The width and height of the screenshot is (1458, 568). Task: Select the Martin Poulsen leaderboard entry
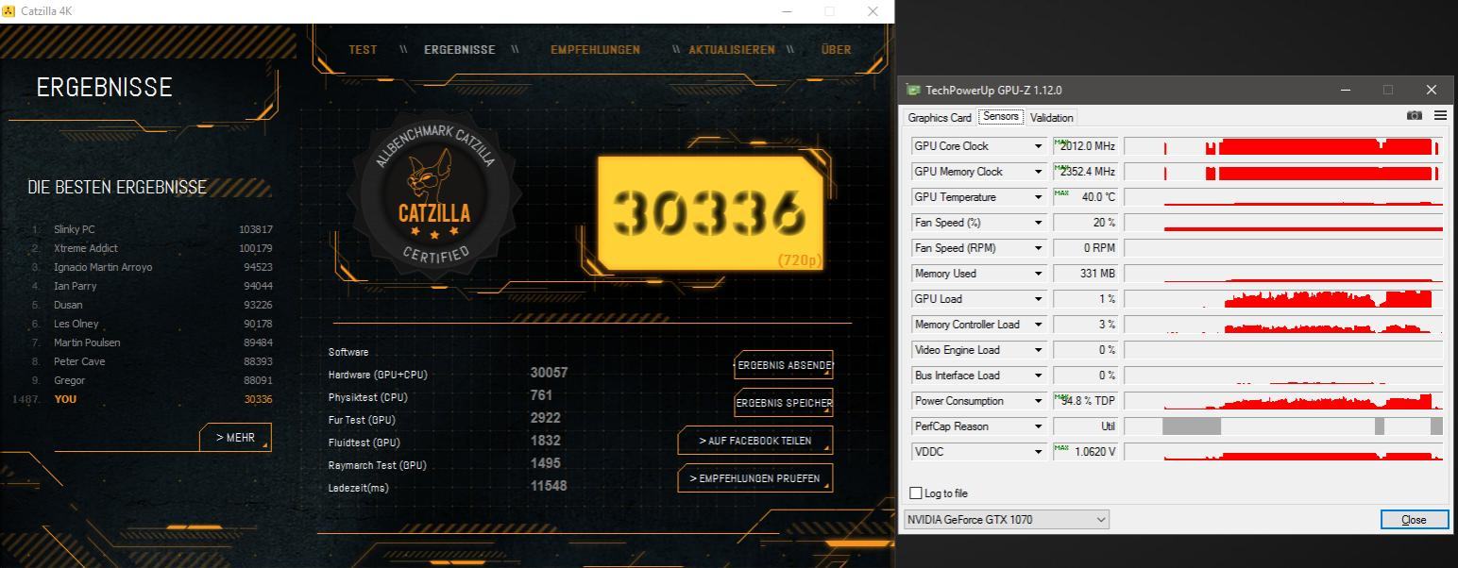coord(151,342)
